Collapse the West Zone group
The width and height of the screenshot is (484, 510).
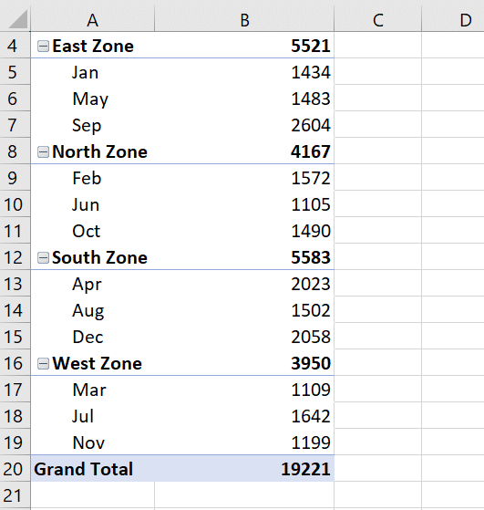tap(43, 364)
